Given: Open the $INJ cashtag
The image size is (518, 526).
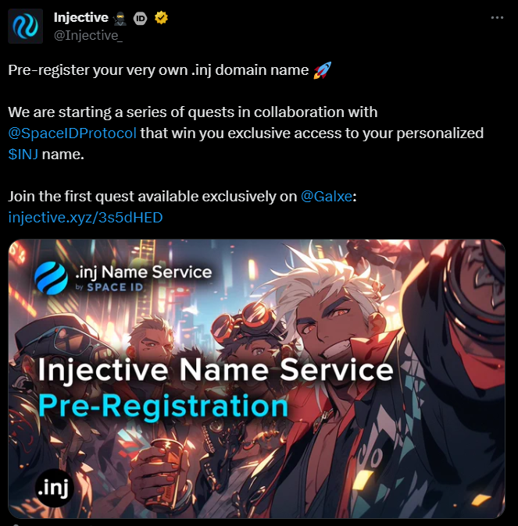Looking at the screenshot, I should click(23, 155).
